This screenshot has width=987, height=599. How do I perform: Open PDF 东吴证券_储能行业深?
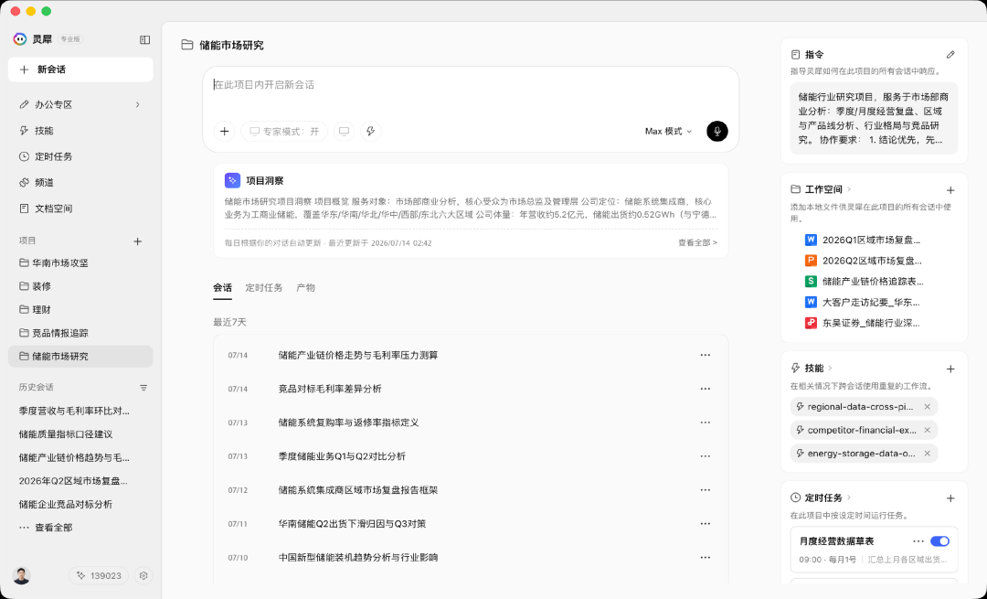point(863,323)
